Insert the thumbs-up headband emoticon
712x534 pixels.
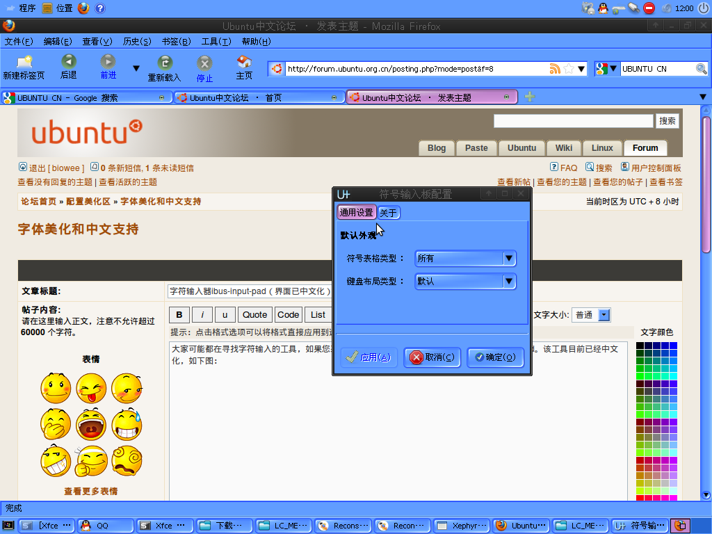click(x=91, y=461)
